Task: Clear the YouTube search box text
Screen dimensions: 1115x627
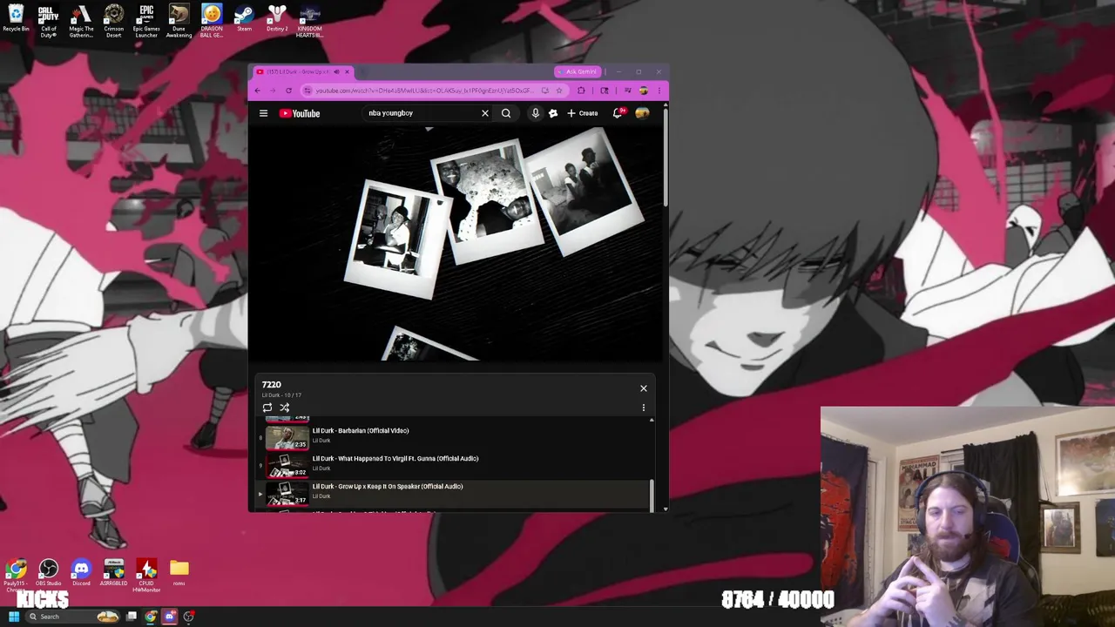Action: (485, 113)
